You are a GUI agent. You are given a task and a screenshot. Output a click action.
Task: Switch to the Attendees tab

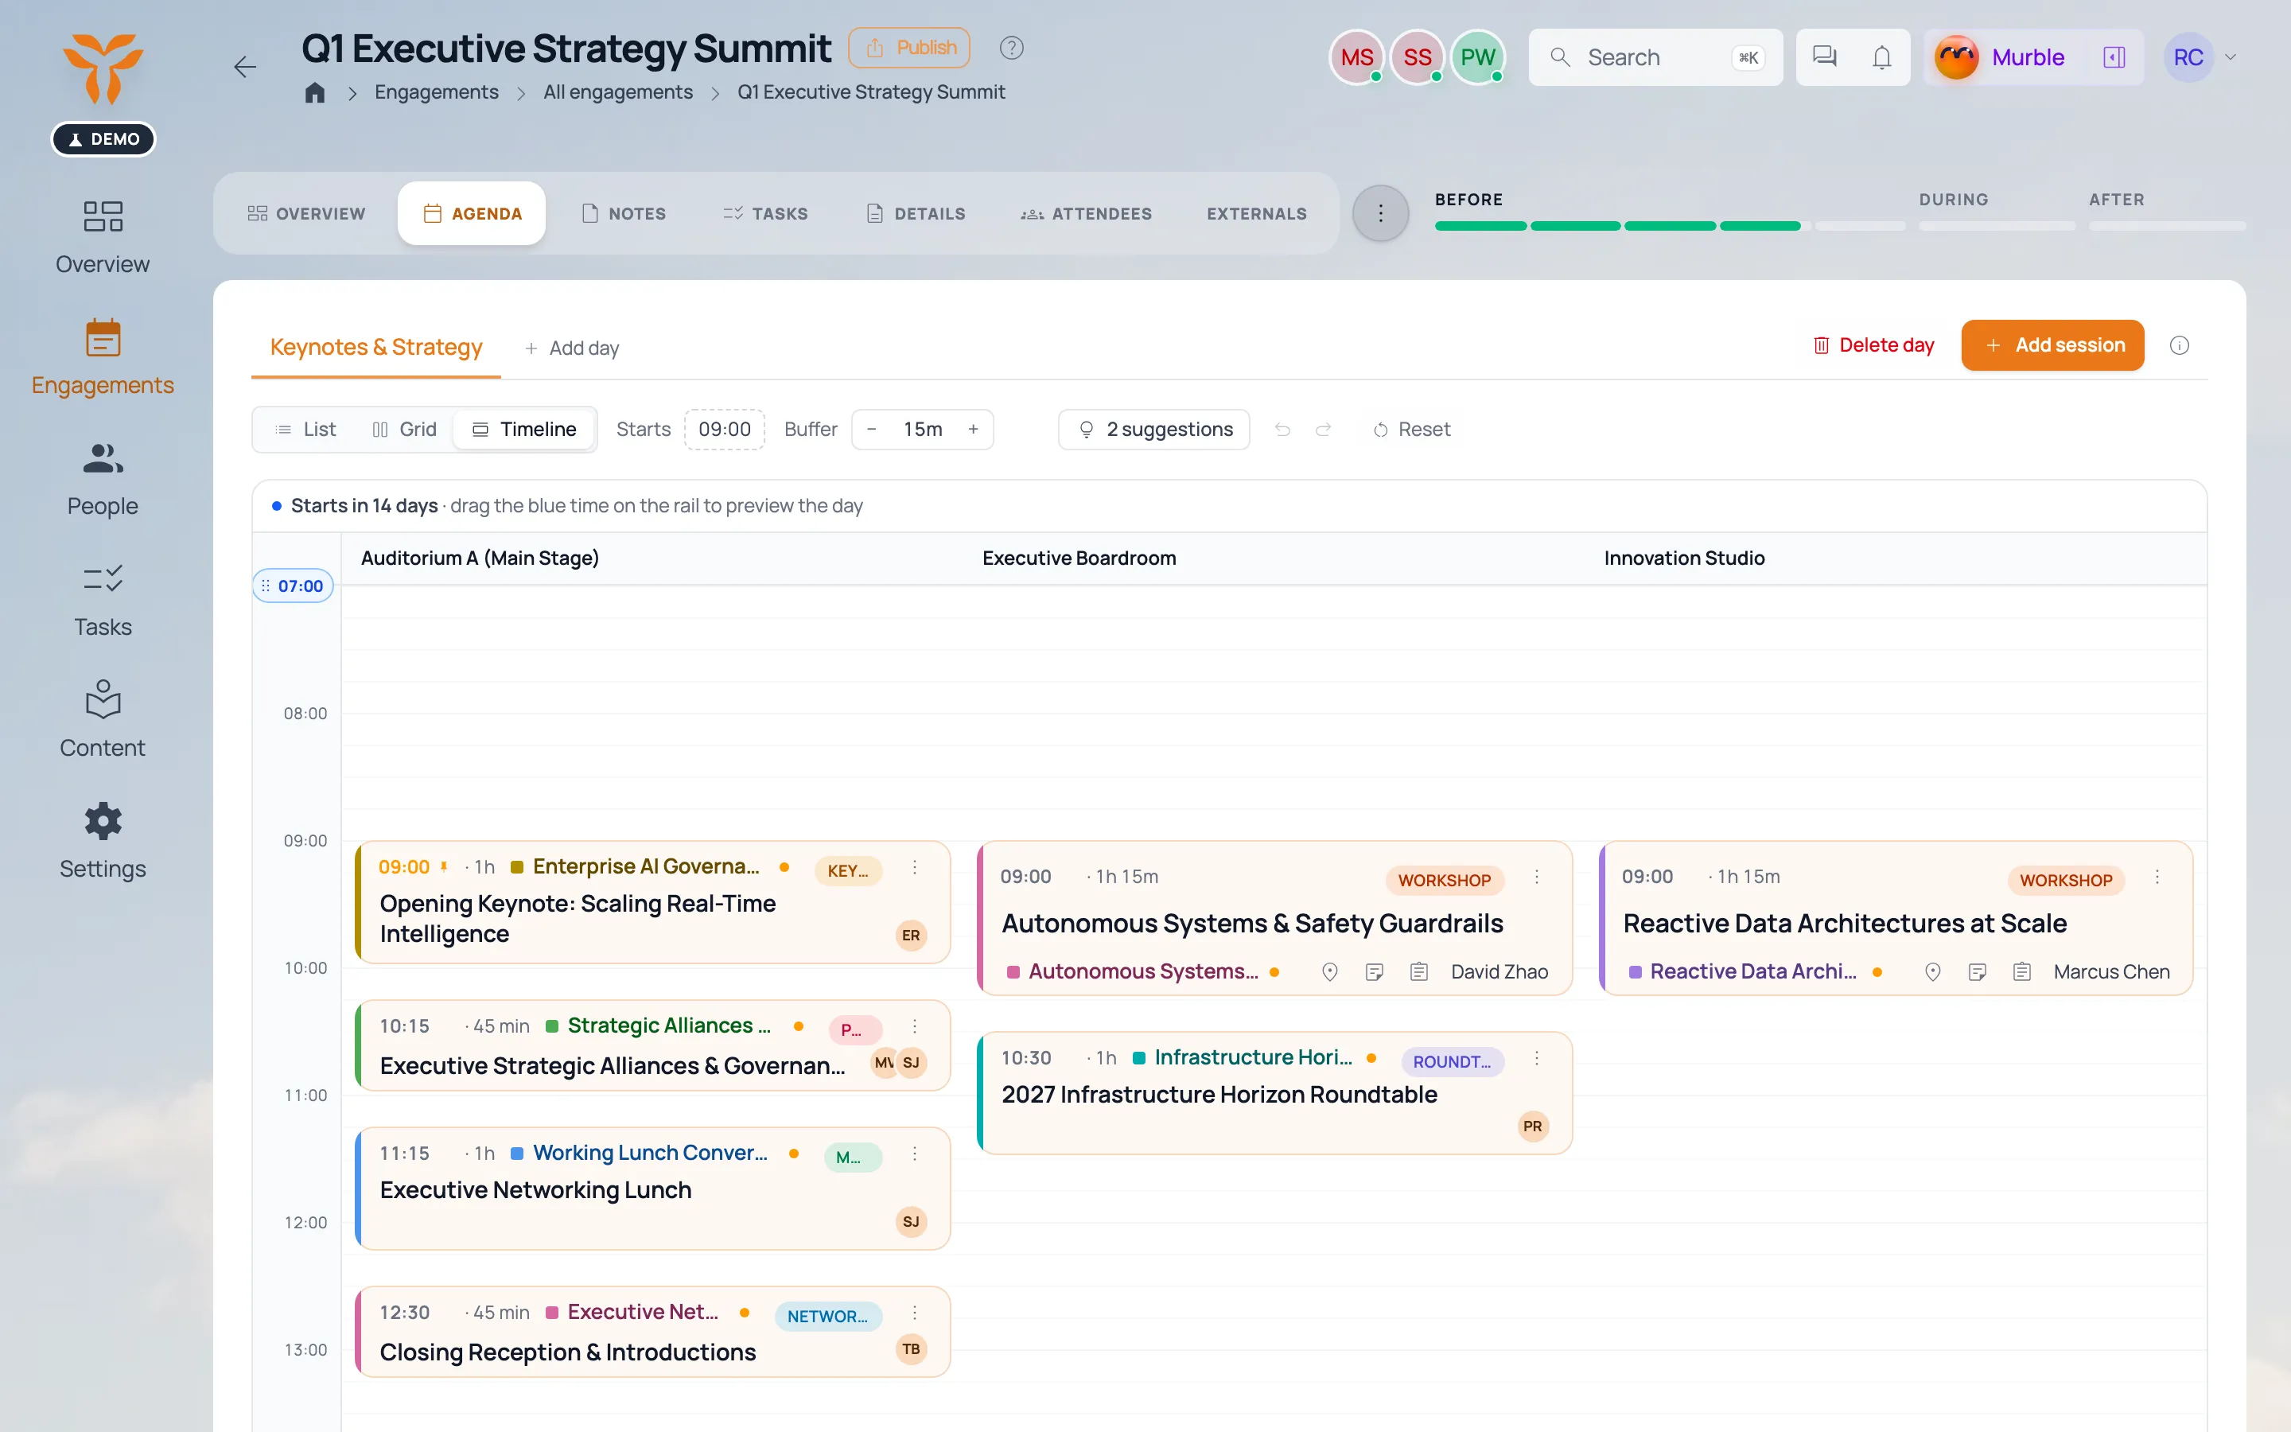click(1086, 213)
